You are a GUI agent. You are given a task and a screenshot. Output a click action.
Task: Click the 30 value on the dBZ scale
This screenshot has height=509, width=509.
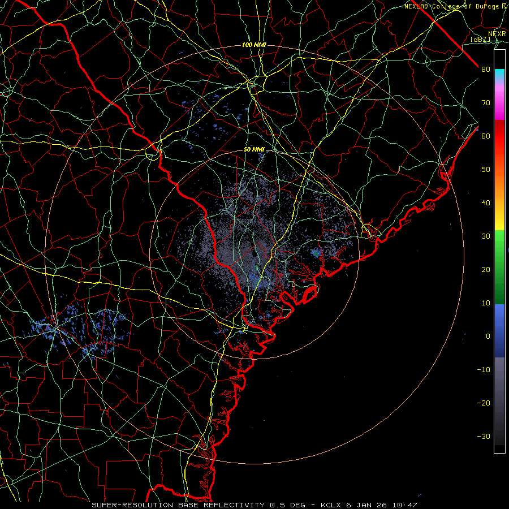click(x=486, y=236)
